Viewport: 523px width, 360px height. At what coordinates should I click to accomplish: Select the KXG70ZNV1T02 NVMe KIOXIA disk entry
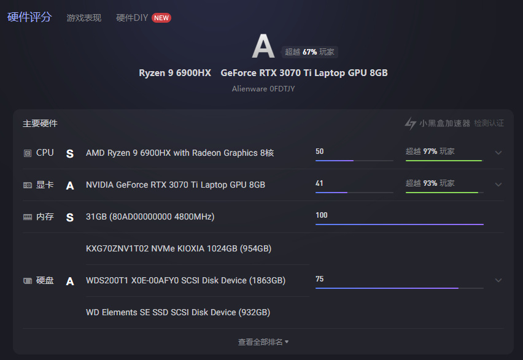click(x=179, y=248)
